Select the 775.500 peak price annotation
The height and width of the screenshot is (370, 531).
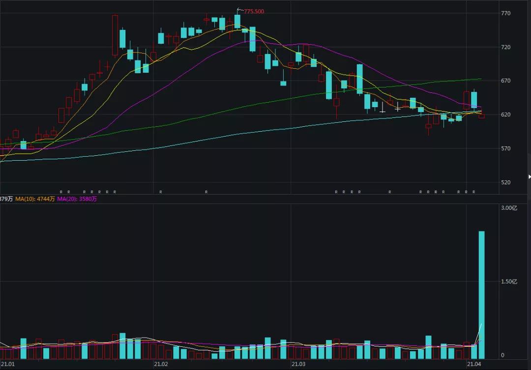click(254, 11)
